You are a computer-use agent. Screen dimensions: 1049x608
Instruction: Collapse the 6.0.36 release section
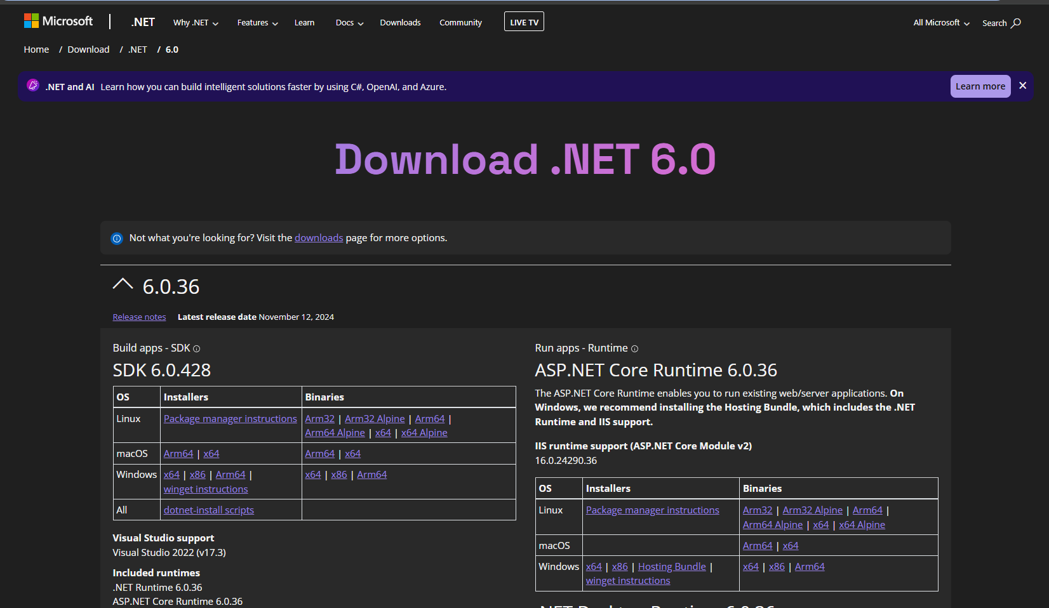pyautogui.click(x=123, y=284)
